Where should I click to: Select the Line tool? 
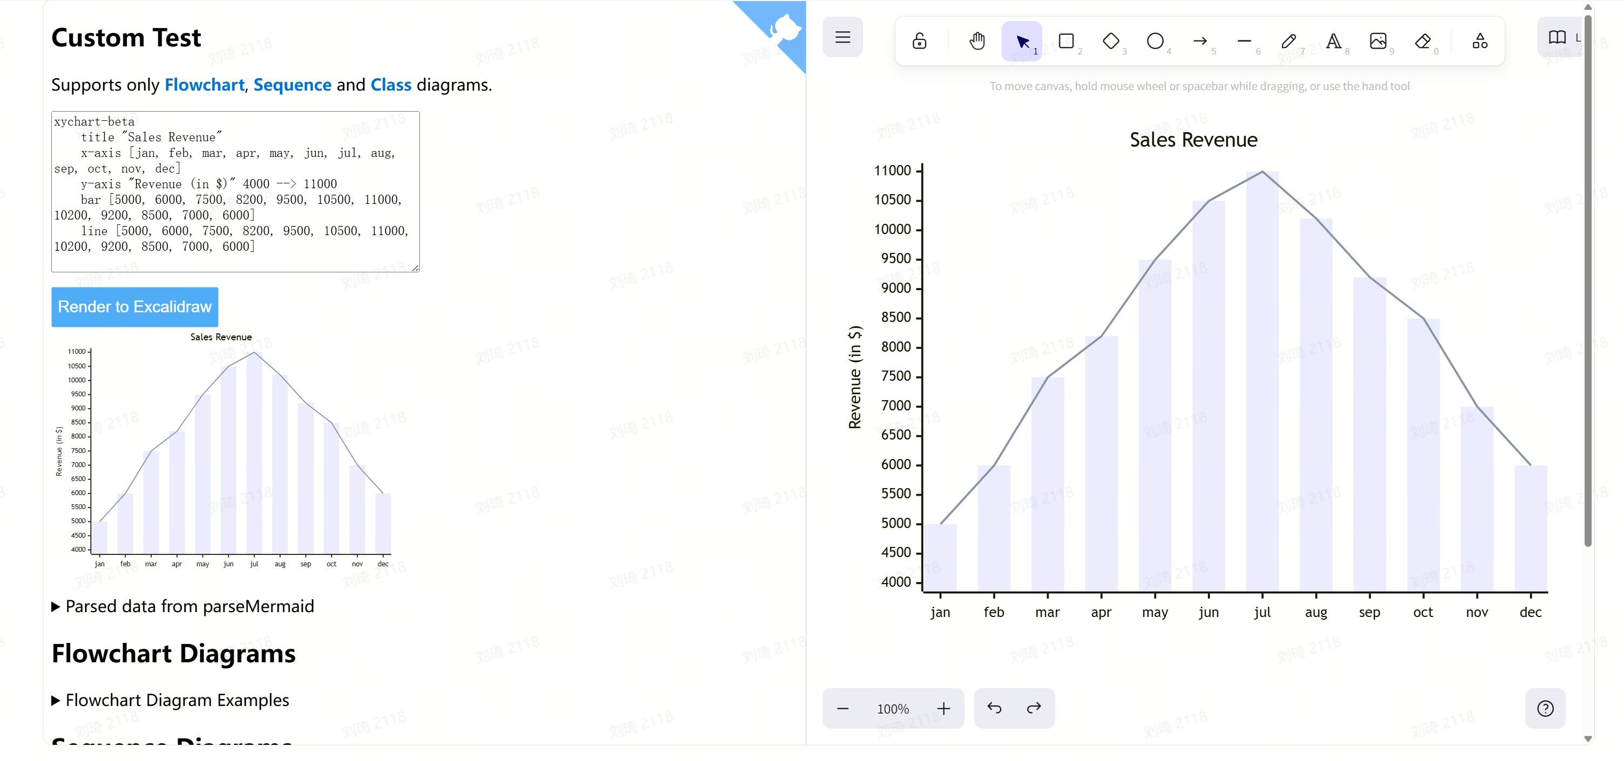pos(1244,41)
